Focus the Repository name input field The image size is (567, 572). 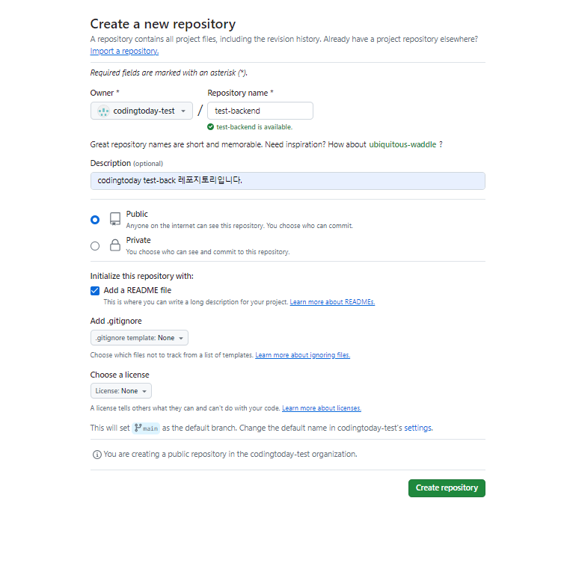(260, 111)
